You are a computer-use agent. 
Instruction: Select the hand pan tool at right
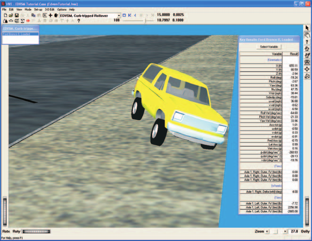click(x=307, y=35)
